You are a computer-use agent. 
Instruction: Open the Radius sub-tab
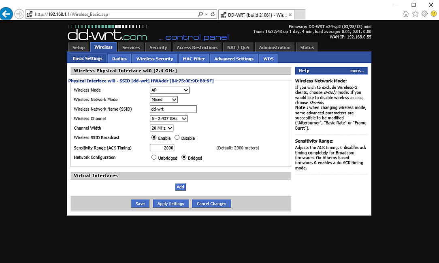(119, 59)
